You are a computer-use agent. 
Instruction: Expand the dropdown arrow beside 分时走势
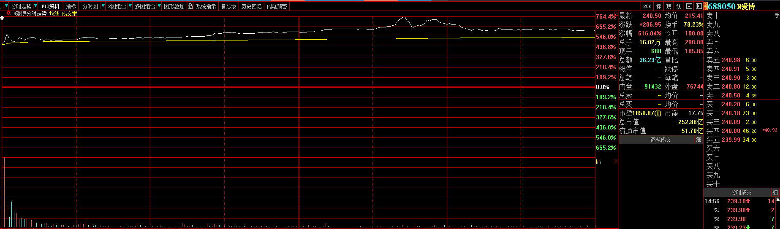(x=35, y=6)
